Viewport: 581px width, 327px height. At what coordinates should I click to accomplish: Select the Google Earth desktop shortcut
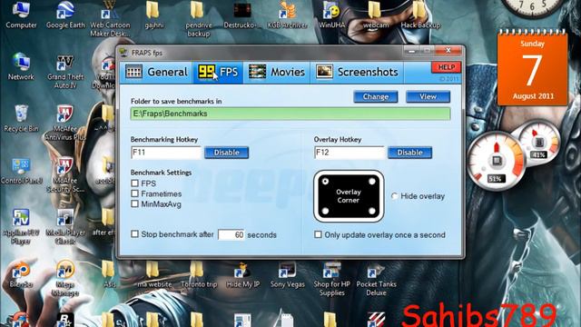tap(65, 15)
